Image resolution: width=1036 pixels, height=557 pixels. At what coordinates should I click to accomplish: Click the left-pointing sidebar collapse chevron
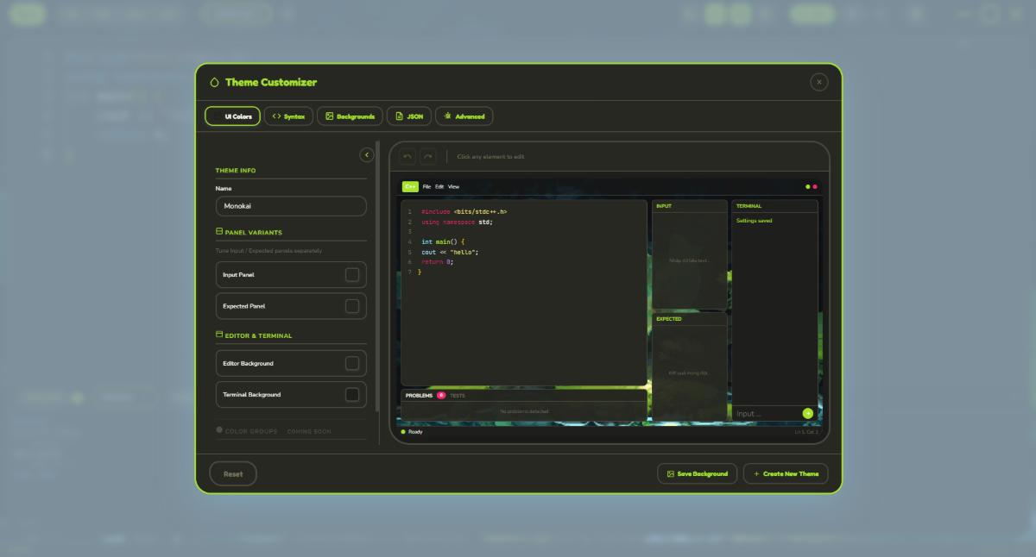(366, 154)
